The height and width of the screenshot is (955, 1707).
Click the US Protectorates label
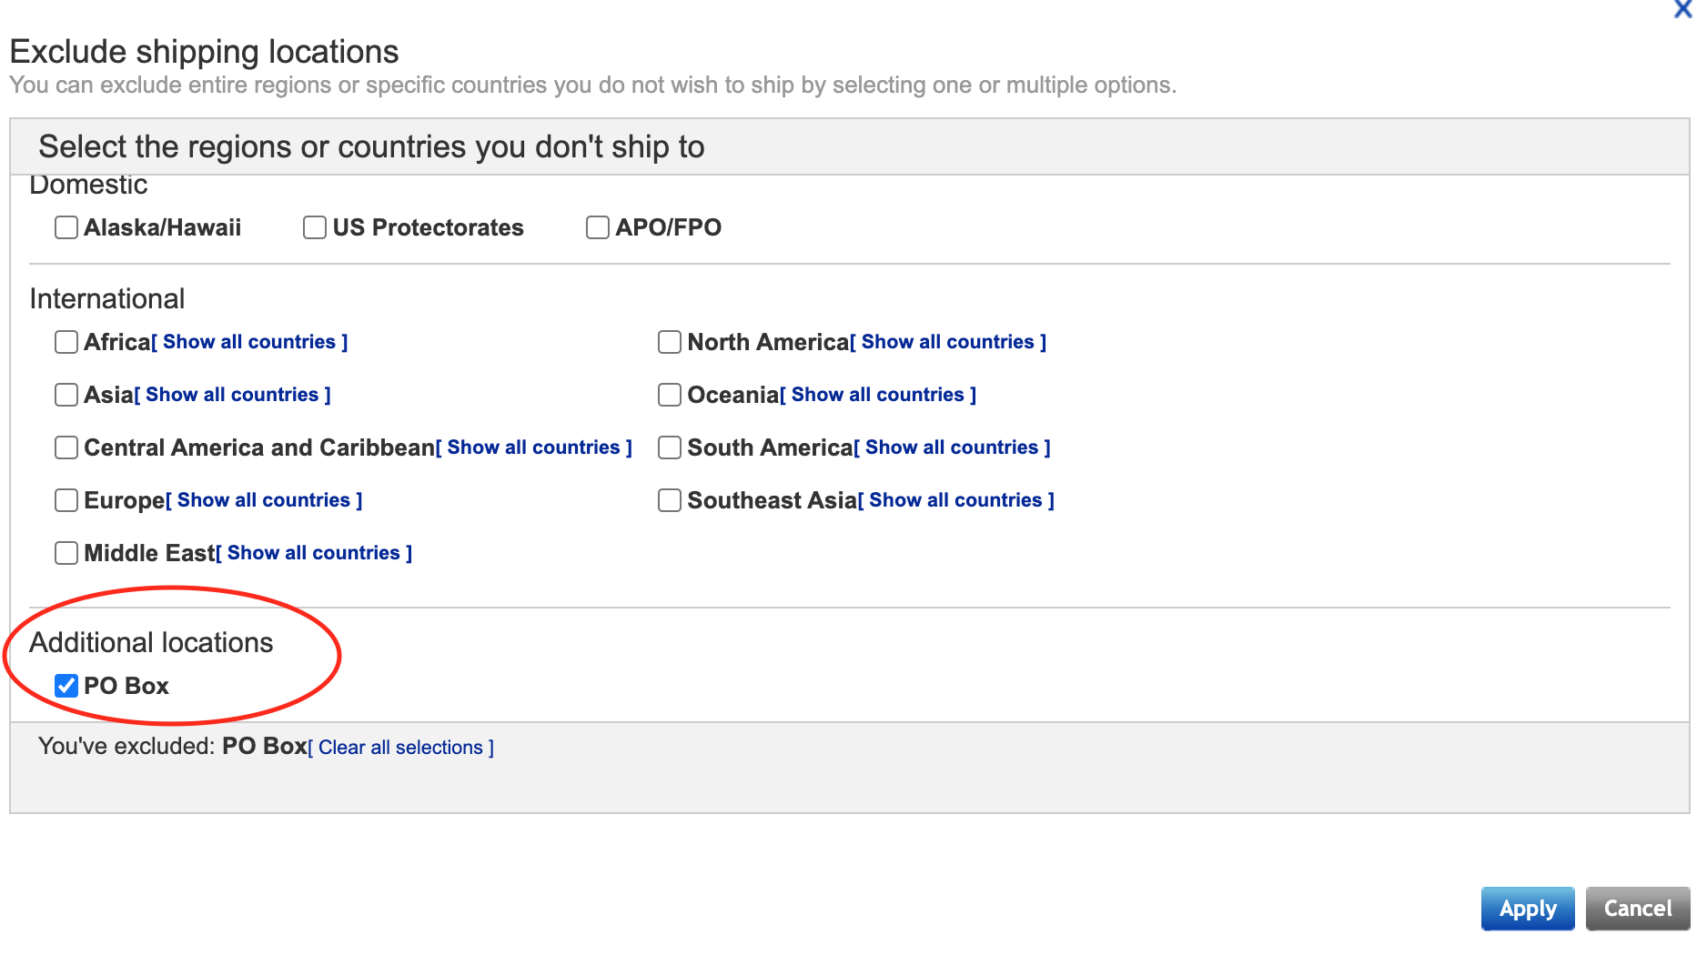click(x=428, y=227)
